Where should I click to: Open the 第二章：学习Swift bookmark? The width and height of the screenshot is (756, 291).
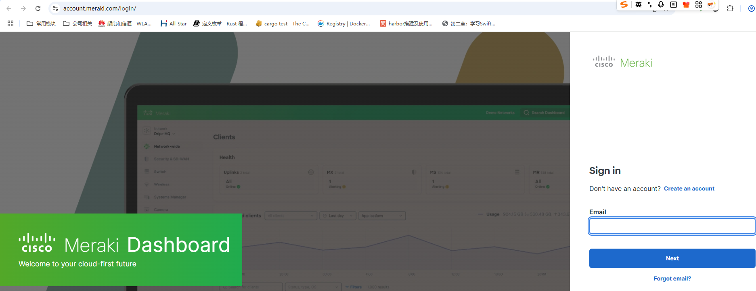coord(469,23)
